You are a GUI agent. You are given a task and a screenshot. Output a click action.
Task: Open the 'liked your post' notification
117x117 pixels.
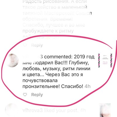[54, 110]
